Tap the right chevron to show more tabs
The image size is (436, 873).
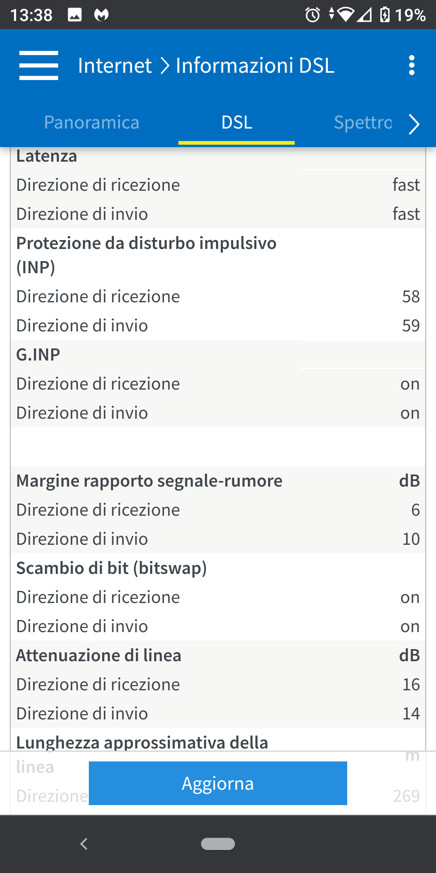click(x=414, y=124)
